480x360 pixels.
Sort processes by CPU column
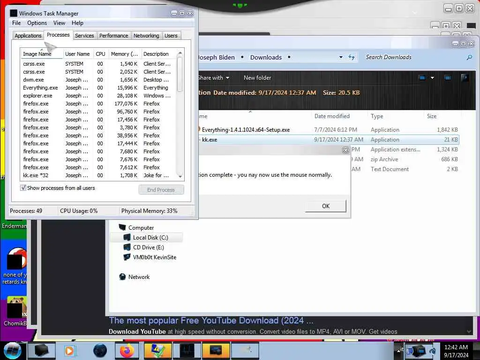100,54
